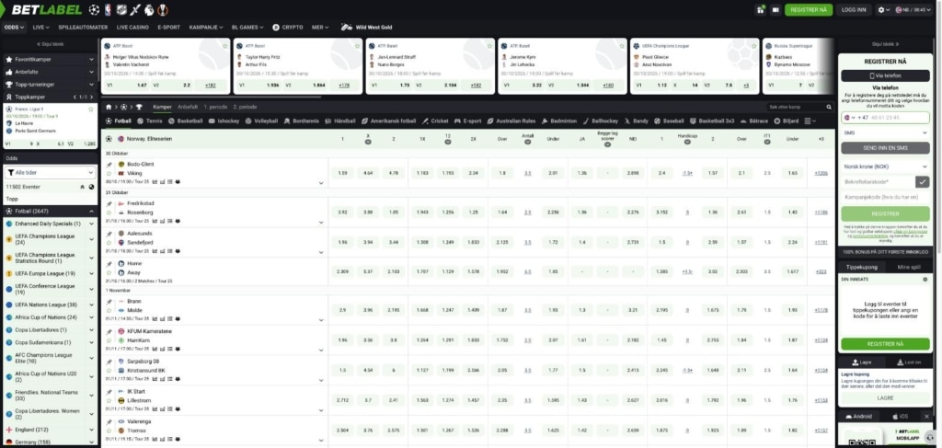Open the Premier League lion icon in header
Screen dimensions: 942x448
point(149,9)
